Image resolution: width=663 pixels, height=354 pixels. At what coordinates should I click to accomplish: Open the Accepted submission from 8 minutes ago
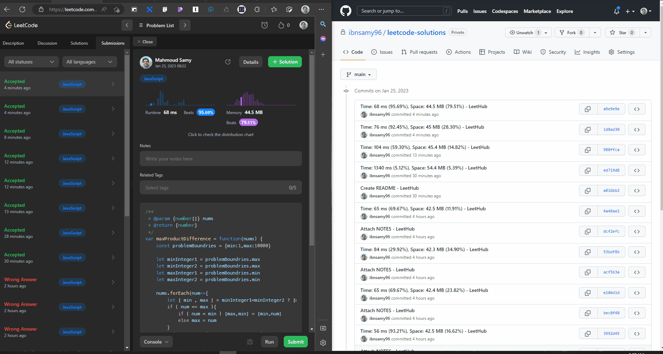(x=62, y=134)
